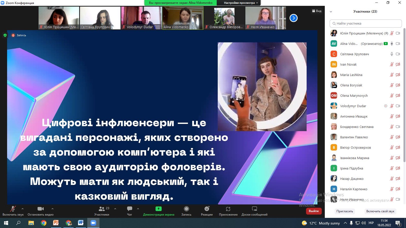Click Alina Vidomenko screen share indicator icon
Screen dimensions: 406x228
click(x=386, y=44)
